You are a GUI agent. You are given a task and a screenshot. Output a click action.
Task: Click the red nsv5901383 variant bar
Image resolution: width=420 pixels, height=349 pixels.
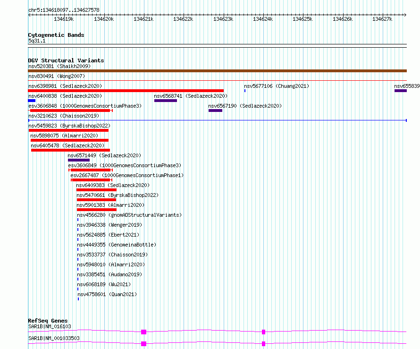tap(97, 210)
